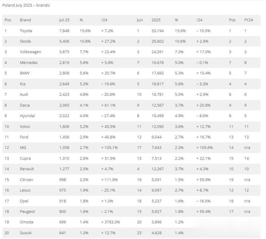Image resolution: width=266 pixels, height=239 pixels.
Task: Select the MG brand cell
Action: (x=23, y=148)
